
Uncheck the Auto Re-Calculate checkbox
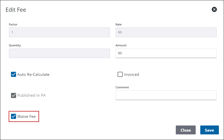pyautogui.click(x=14, y=74)
